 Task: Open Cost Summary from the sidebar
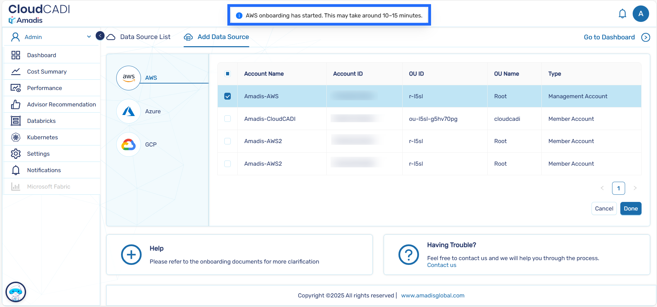[47, 72]
